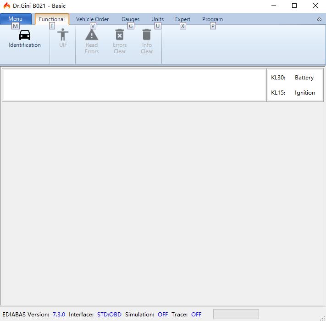Viewport: 326px width, 321px height.
Task: Click the Dr.Gini flame app icon
Action: (x=7, y=6)
